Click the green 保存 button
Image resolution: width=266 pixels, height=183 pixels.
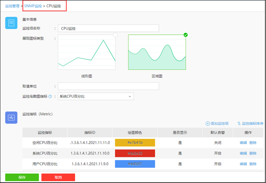click(x=22, y=177)
